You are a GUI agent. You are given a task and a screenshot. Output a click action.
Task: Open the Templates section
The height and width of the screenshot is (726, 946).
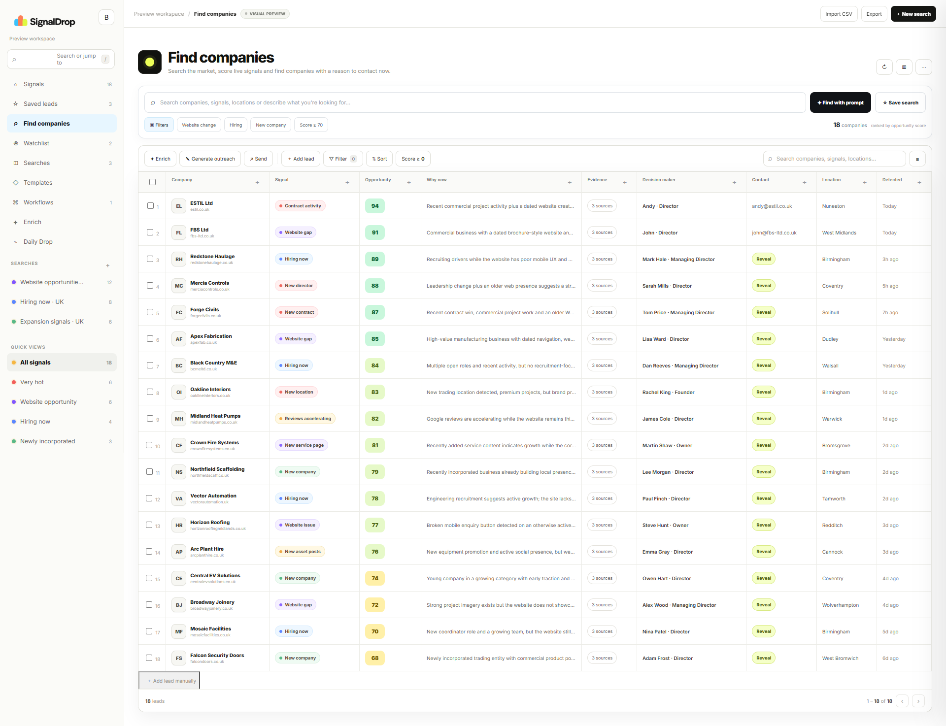[62, 183]
